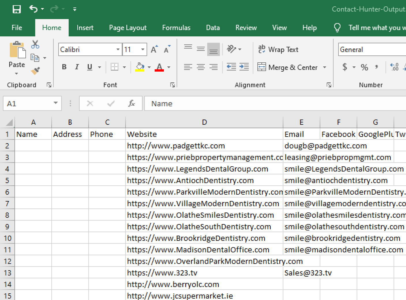Open the Clipboard pane launcher

pyautogui.click(x=49, y=85)
